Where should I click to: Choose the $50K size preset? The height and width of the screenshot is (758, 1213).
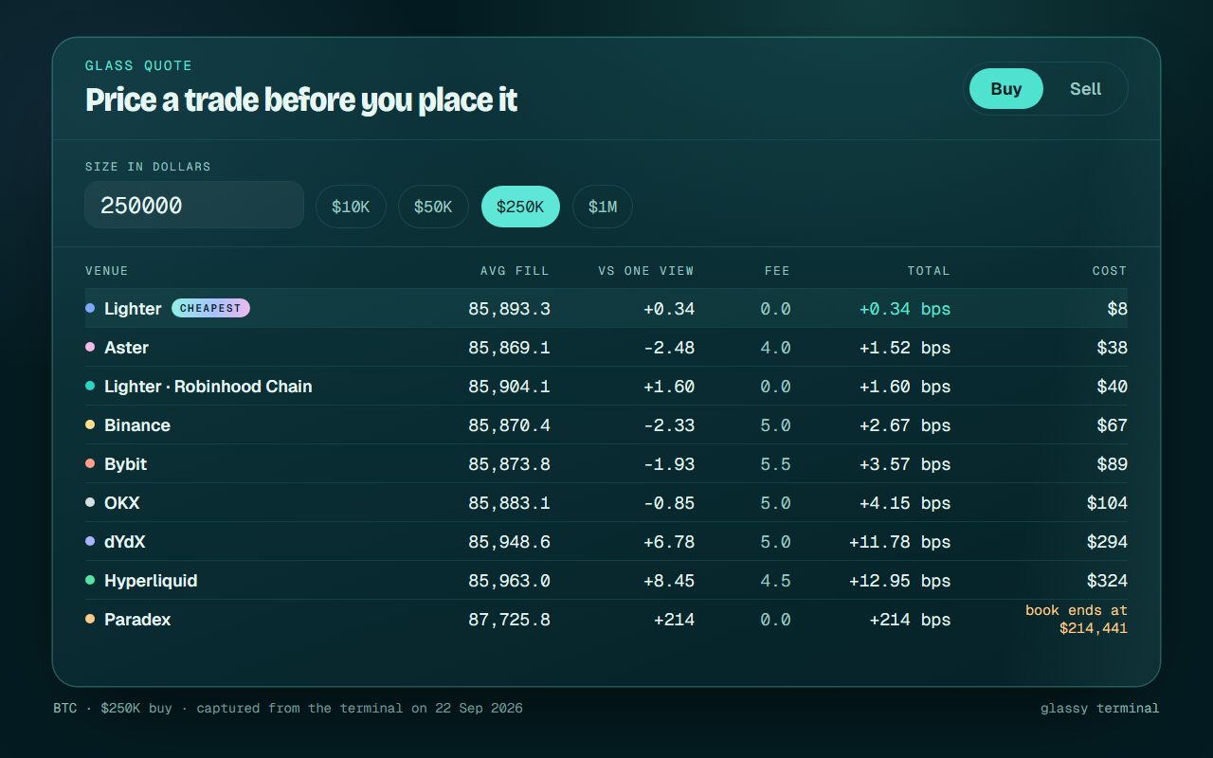[433, 207]
